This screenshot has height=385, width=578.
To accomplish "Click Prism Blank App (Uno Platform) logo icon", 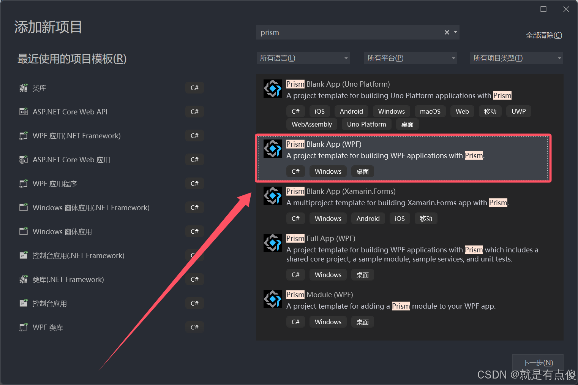I will (273, 89).
